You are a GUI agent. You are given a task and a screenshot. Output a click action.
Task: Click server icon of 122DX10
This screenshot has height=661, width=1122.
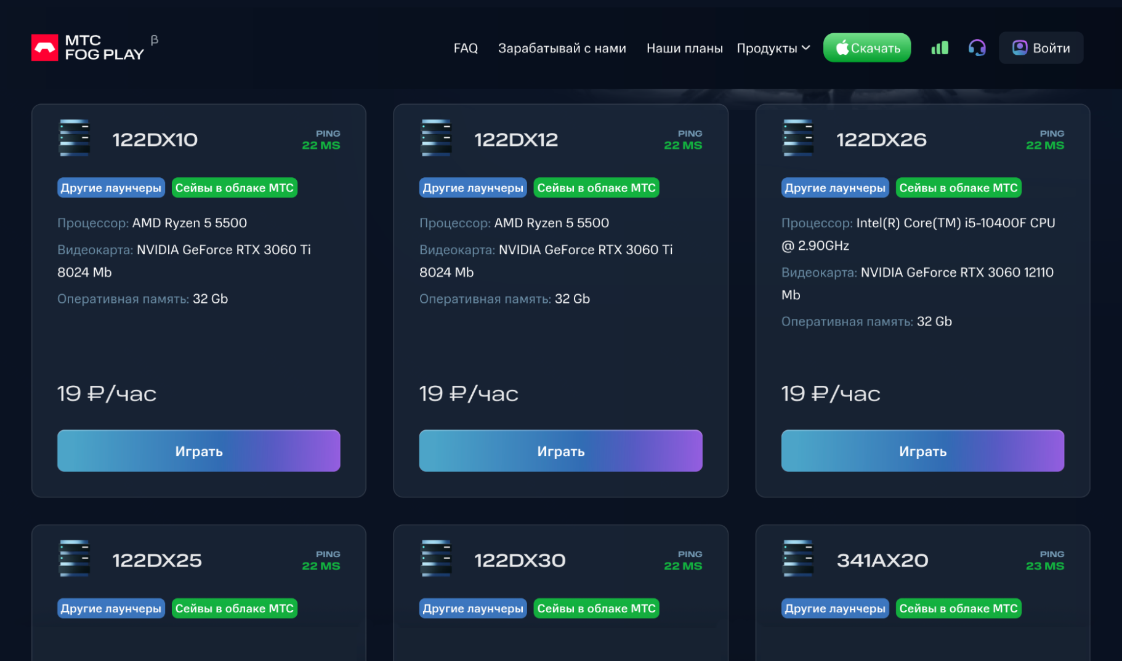click(x=75, y=137)
